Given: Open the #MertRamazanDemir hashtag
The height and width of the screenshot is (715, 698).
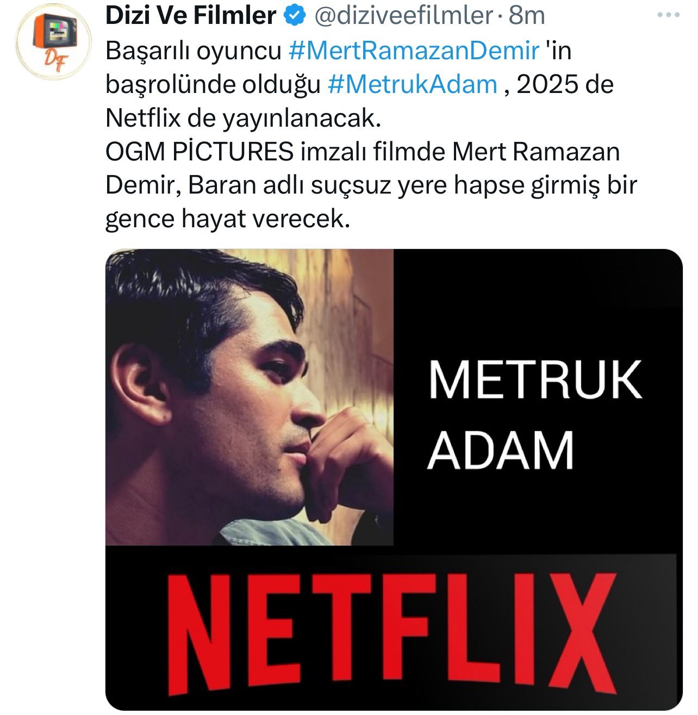Looking at the screenshot, I should pyautogui.click(x=414, y=51).
